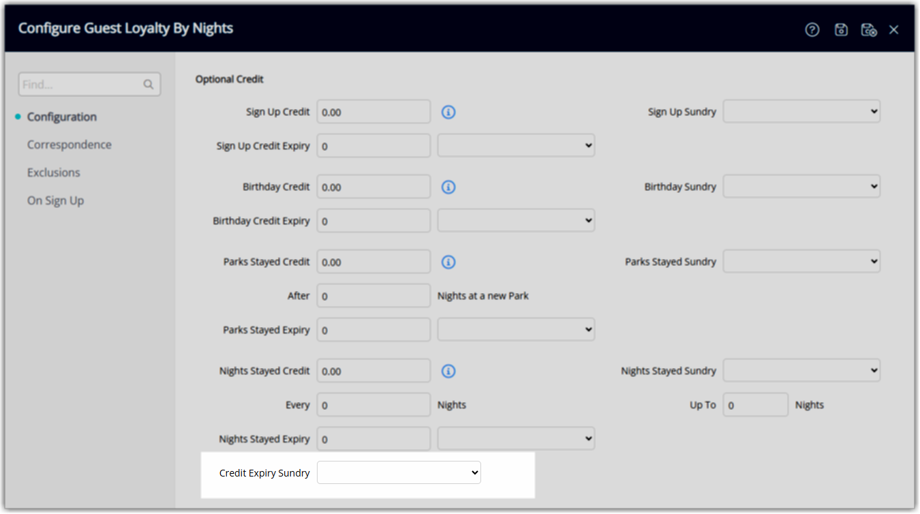
Task: Click the Credit Expiry Sundry label
Action: click(264, 473)
